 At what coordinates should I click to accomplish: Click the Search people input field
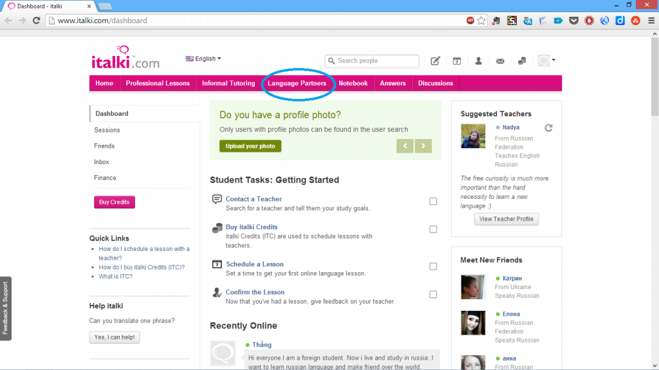point(372,61)
